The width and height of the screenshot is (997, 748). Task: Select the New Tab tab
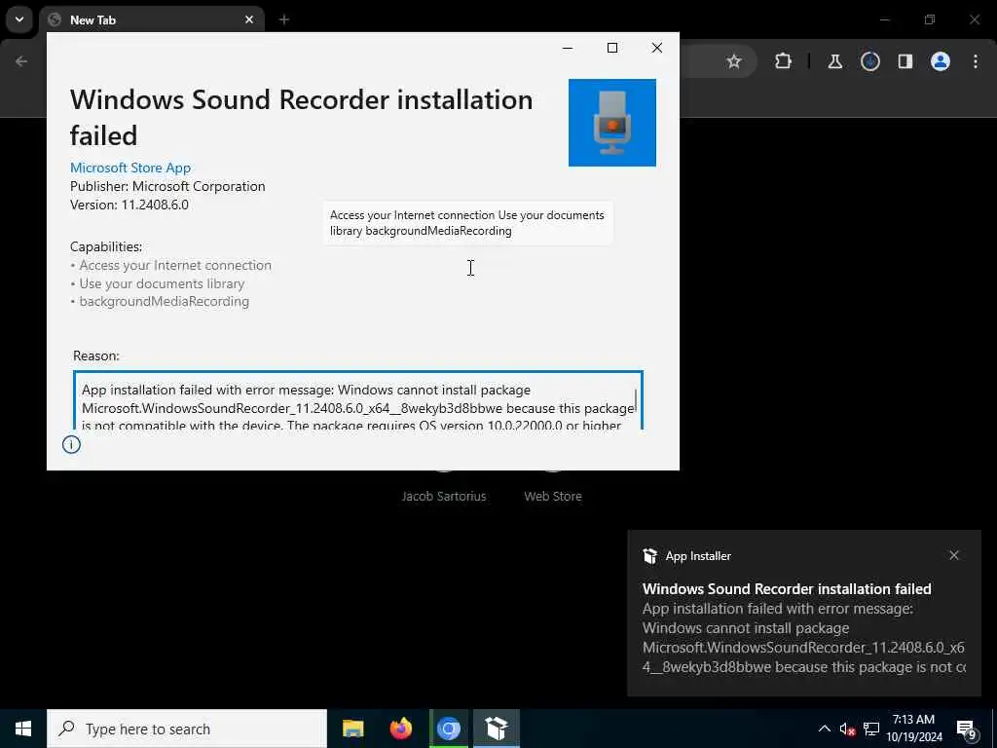coord(153,19)
